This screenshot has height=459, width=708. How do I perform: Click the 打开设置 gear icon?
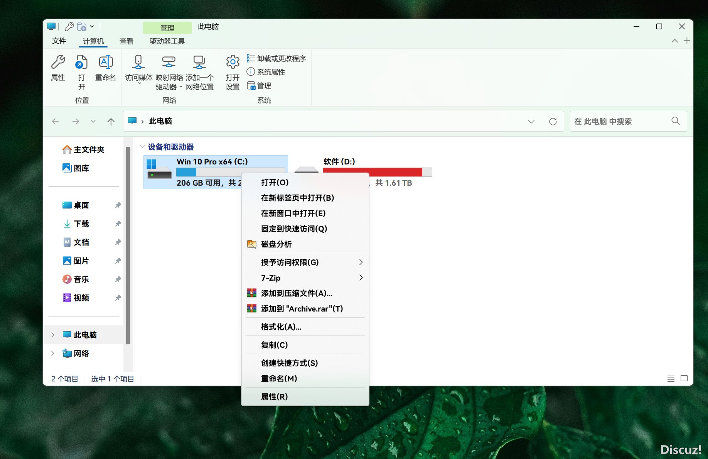click(x=233, y=62)
